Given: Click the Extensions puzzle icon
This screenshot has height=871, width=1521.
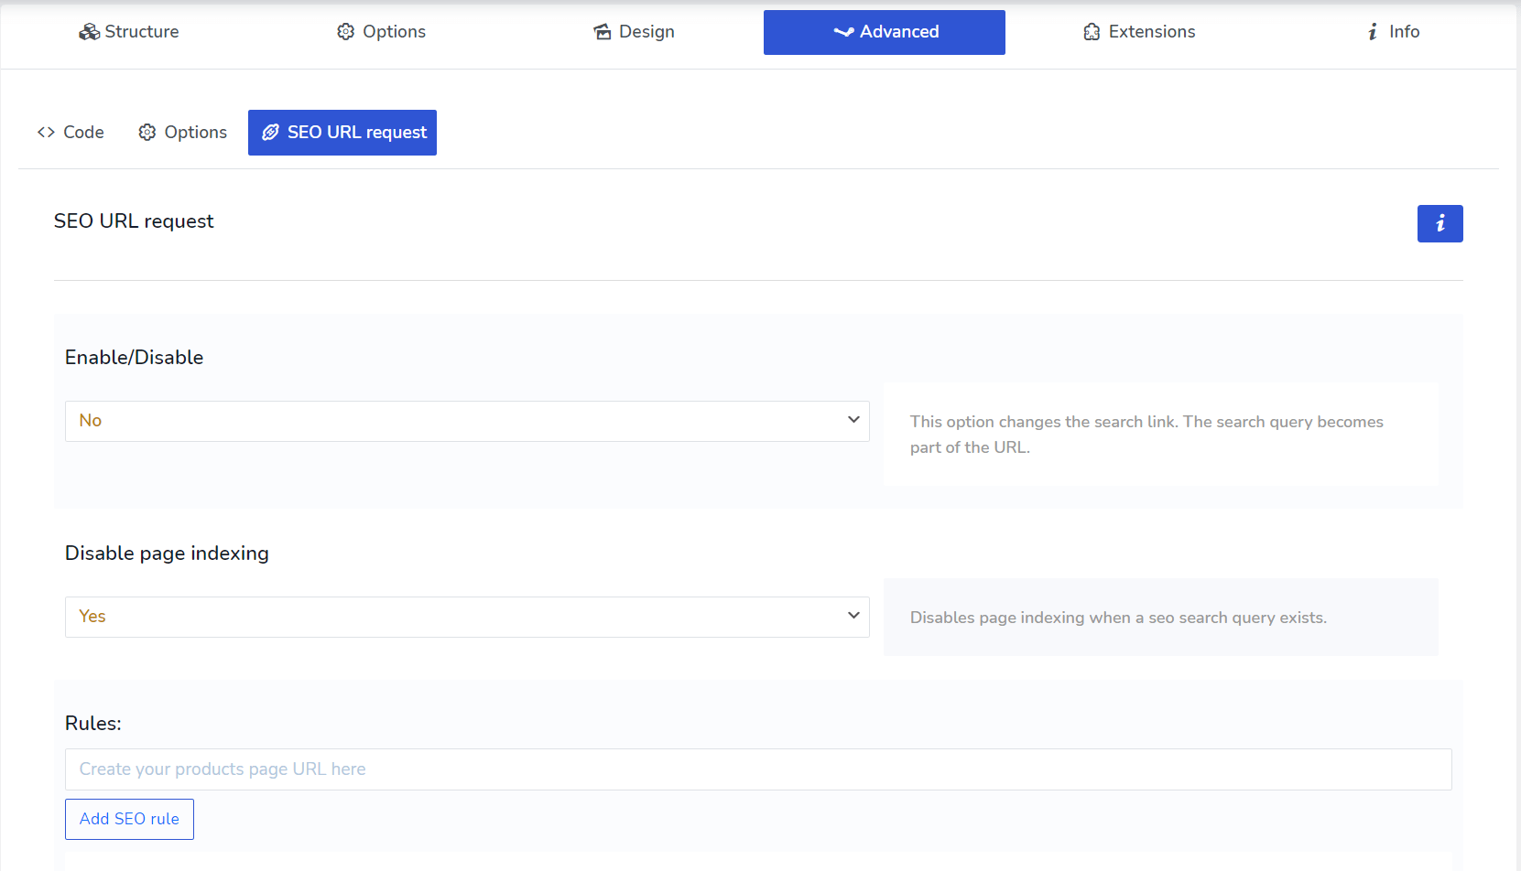Looking at the screenshot, I should [x=1092, y=32].
